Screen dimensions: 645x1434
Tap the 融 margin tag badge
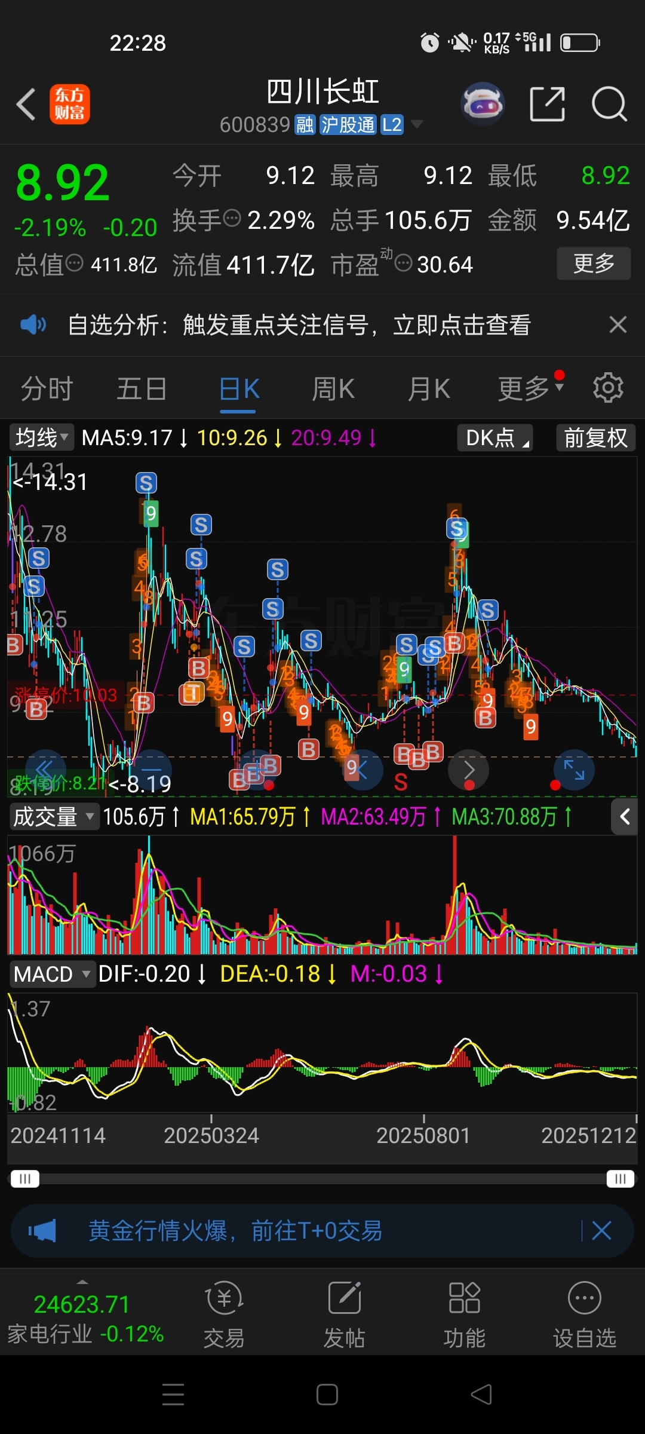305,124
